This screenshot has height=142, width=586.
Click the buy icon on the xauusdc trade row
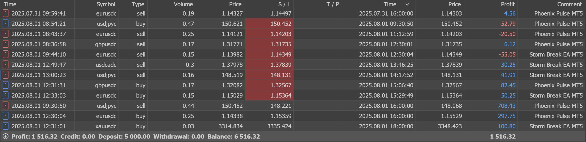[x=6, y=126]
